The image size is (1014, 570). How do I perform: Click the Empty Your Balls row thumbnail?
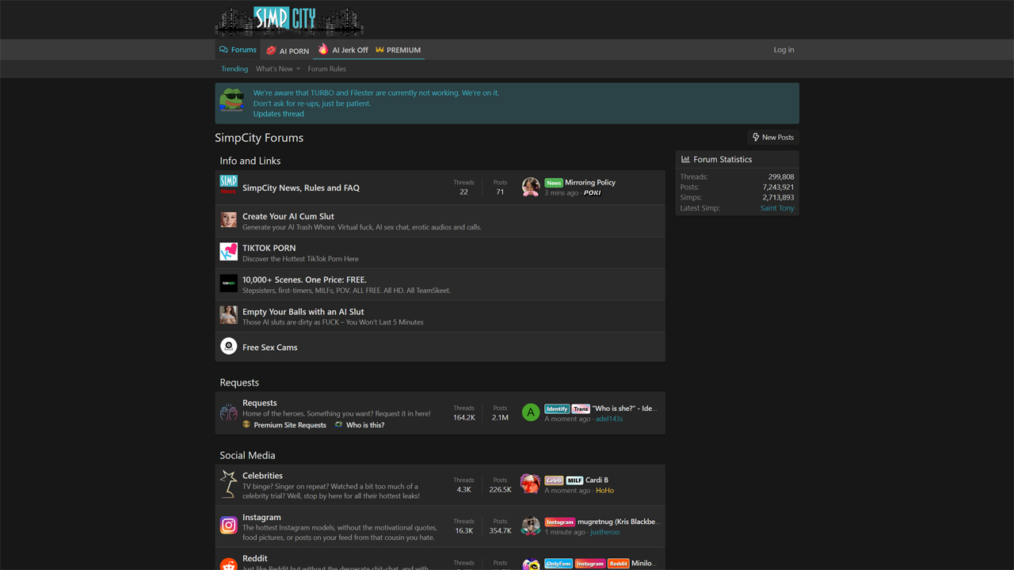[228, 314]
